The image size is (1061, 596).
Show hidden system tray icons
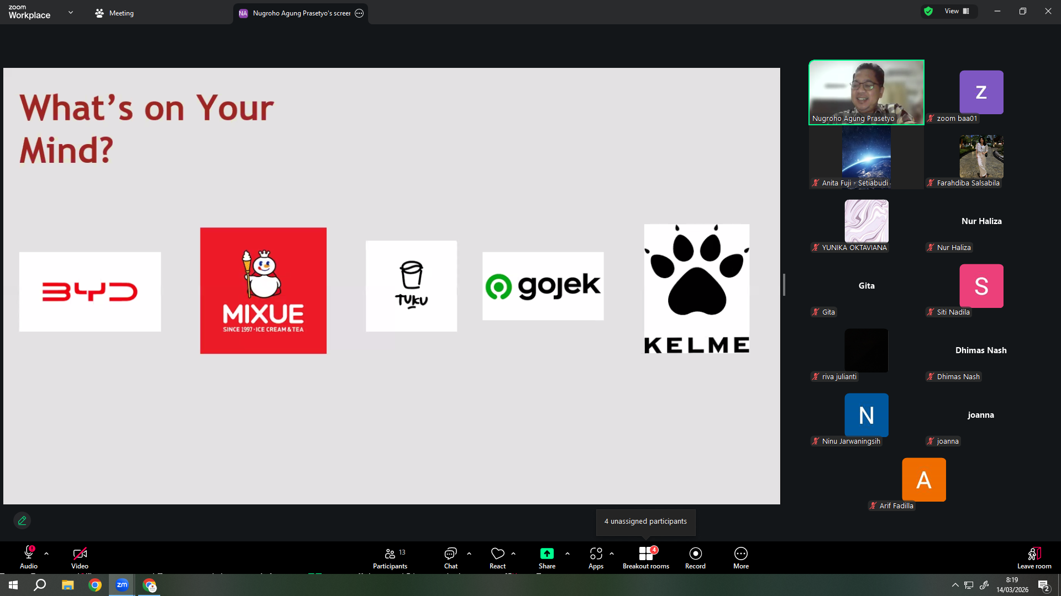(x=955, y=585)
